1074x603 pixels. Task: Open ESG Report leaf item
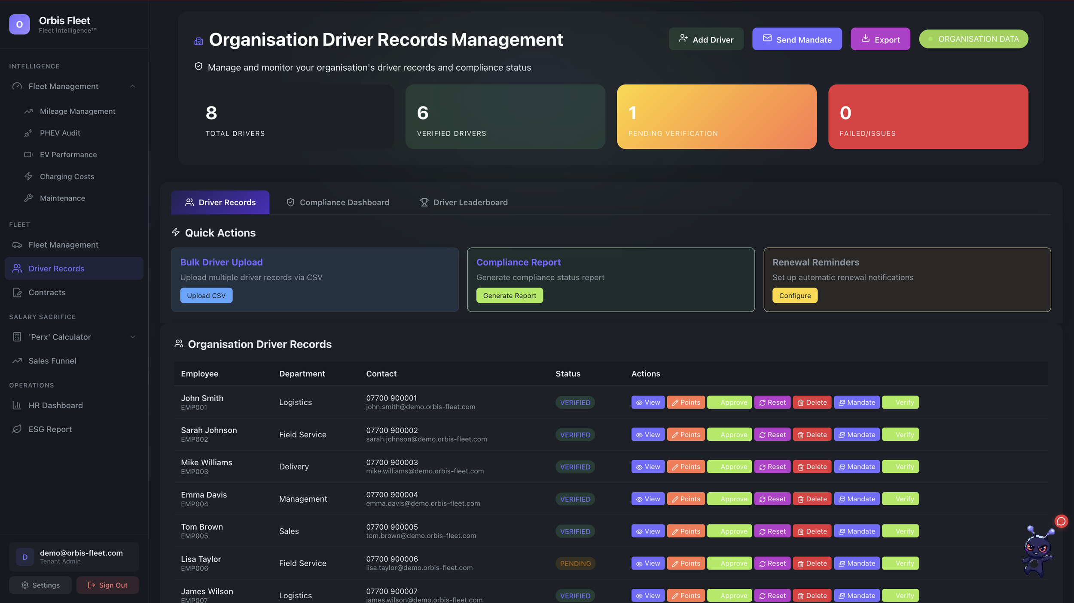[x=50, y=429]
